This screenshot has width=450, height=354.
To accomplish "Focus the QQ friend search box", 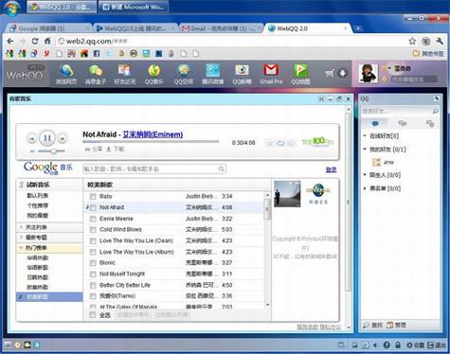I will 397,111.
